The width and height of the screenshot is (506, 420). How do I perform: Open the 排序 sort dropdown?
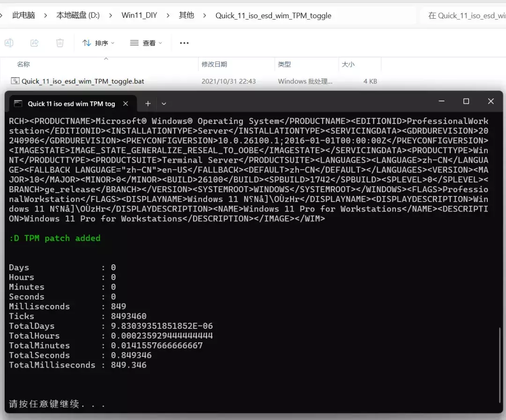click(98, 43)
